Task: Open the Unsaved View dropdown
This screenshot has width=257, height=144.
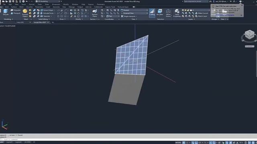Action: [x=134, y=13]
